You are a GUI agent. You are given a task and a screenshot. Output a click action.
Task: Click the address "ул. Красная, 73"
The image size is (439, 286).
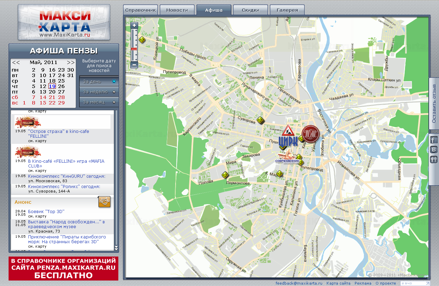click(x=44, y=231)
